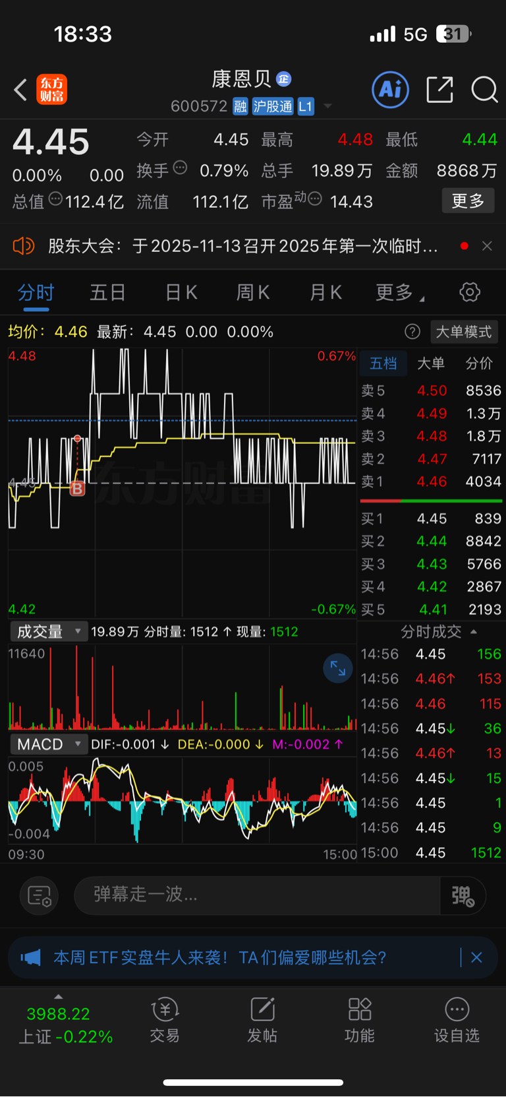Open the 股东大会 announcement text
The height and width of the screenshot is (1097, 506).
click(243, 246)
